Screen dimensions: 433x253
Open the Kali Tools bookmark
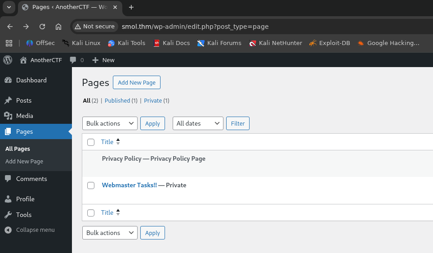126,43
